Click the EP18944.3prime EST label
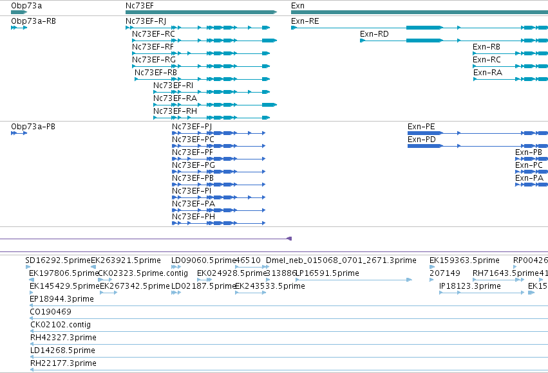This screenshot has height=373, width=548. click(62, 299)
